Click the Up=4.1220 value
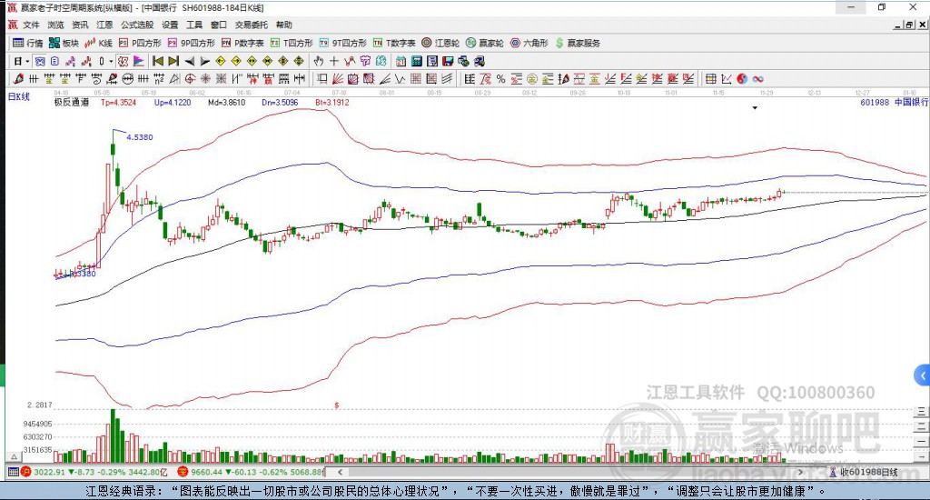The height and width of the screenshot is (500, 930). pyautogui.click(x=172, y=102)
